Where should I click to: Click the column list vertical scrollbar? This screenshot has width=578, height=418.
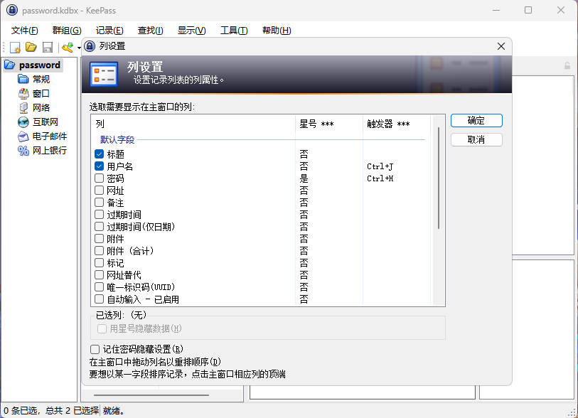pyautogui.click(x=439, y=178)
